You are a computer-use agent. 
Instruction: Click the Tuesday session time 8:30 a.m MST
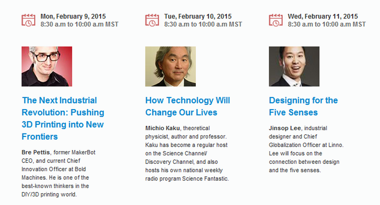click(203, 24)
